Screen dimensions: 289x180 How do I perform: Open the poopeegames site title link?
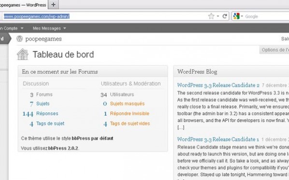[x=43, y=39]
